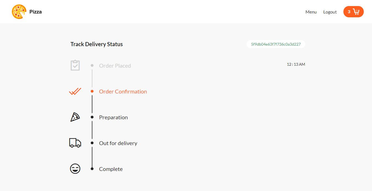
Task: Click the Pizza logo icon
Action: pos(19,12)
